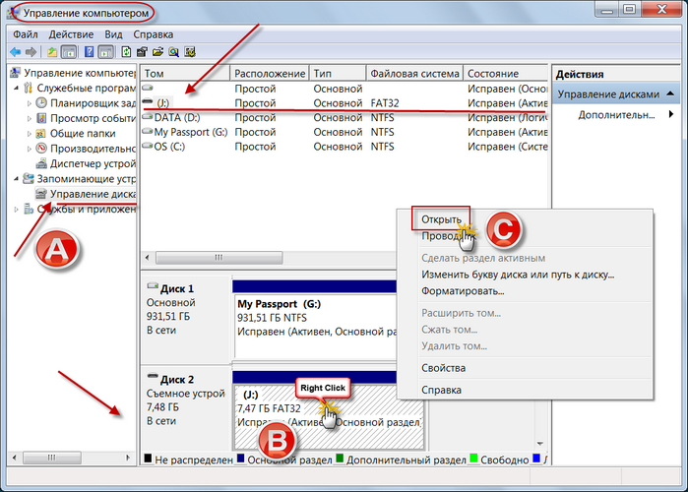Screen dimensions: 688x492
Task: Expand the Планировщик заданий node
Action: pyautogui.click(x=30, y=103)
